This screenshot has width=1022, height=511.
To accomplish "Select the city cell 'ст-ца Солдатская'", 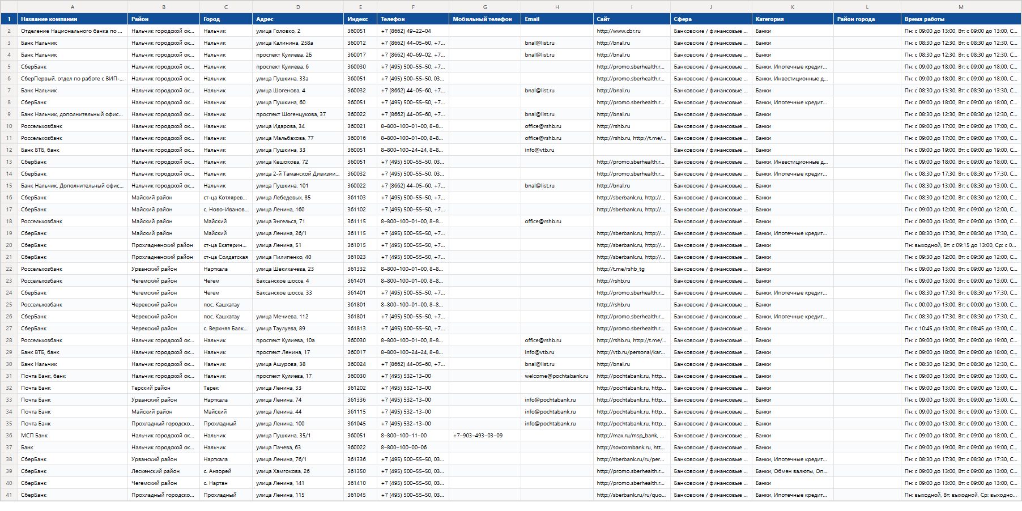I will tap(226, 257).
